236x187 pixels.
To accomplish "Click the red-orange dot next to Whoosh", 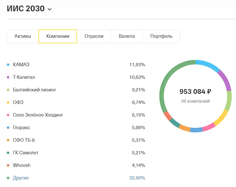I will pos(8,165).
